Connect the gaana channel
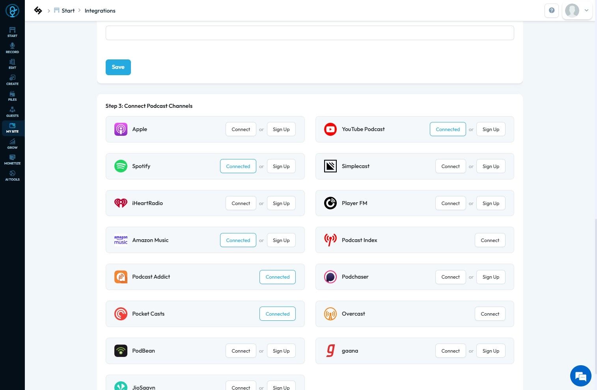The height and width of the screenshot is (390, 597). pos(451,351)
